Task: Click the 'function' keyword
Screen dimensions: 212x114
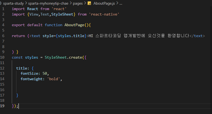Action: (x=53, y=25)
